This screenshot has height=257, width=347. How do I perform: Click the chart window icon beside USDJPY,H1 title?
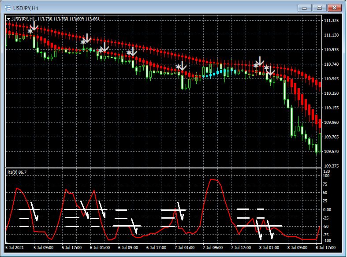8,8
